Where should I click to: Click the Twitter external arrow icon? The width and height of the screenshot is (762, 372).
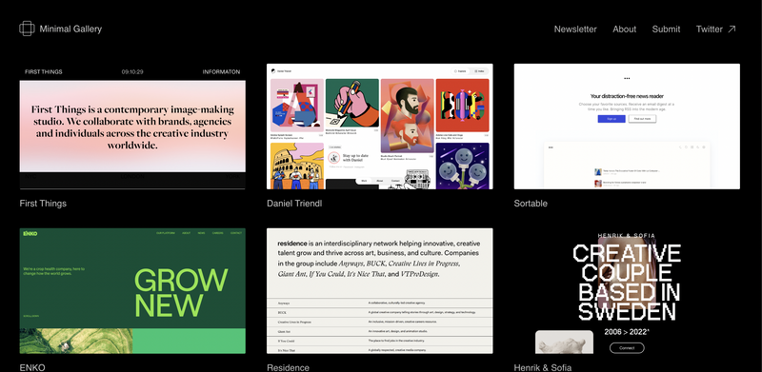(732, 29)
